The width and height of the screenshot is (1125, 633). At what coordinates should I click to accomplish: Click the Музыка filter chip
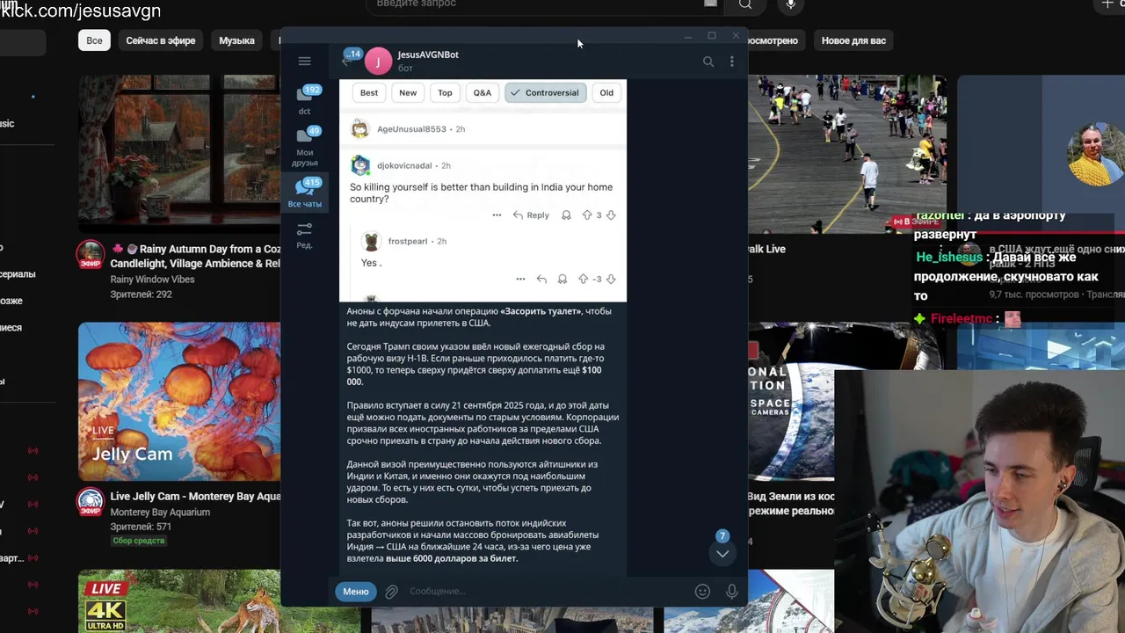pos(236,40)
